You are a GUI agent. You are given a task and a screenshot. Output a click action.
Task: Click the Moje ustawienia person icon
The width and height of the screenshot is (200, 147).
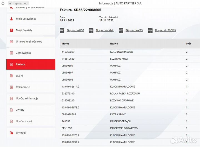11,19
